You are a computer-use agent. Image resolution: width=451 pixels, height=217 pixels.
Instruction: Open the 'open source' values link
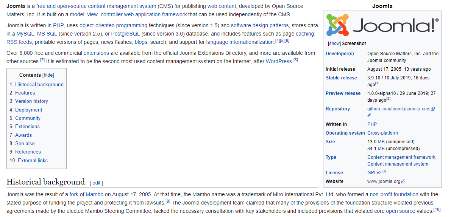pyautogui.click(x=400, y=211)
